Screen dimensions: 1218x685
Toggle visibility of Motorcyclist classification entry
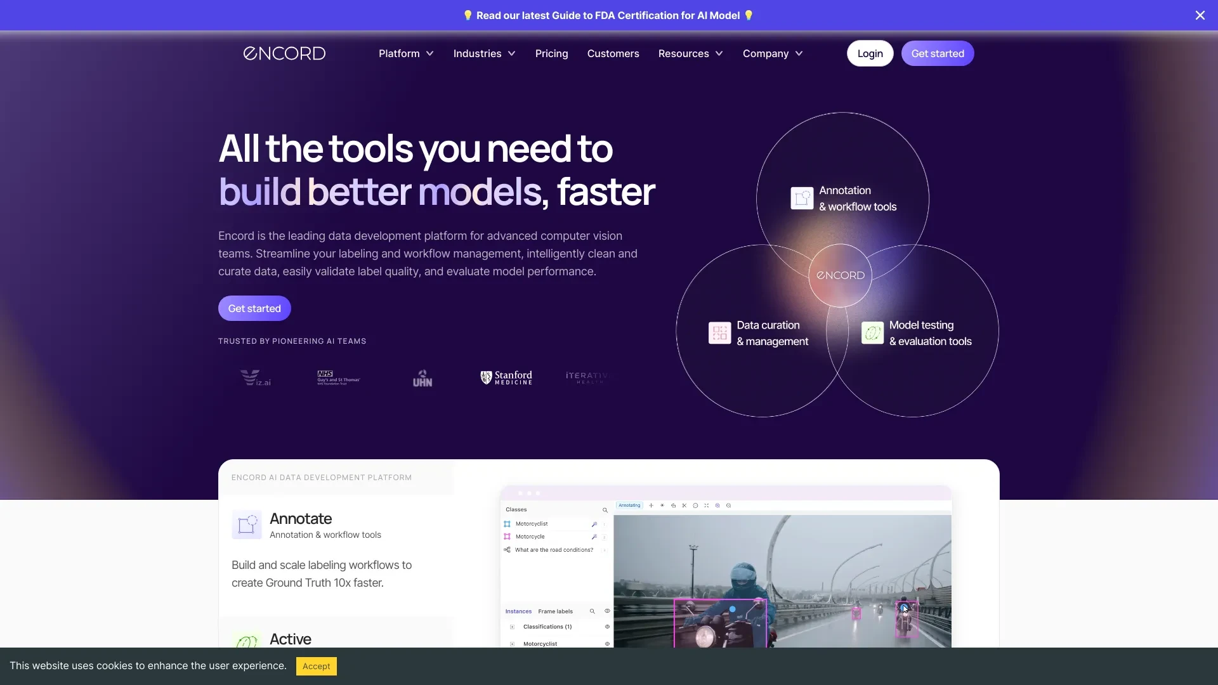coord(608,644)
